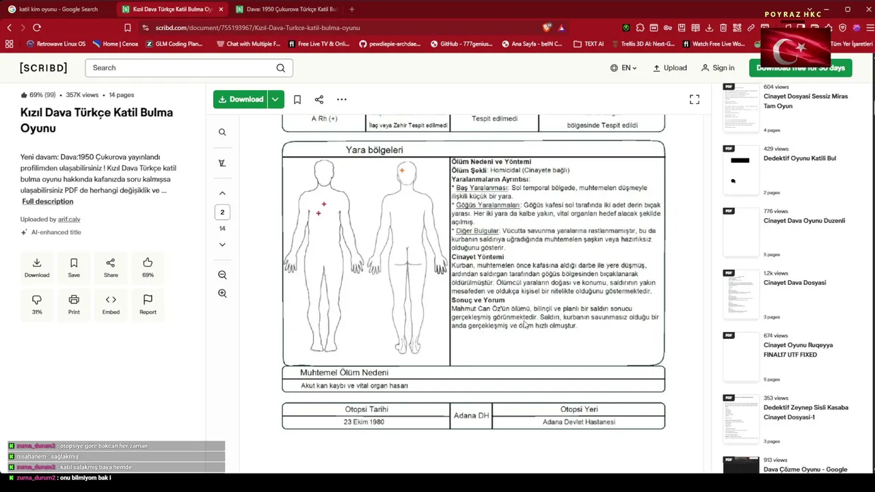Viewport: 875px width, 492px height.
Task: Open search within document tool
Action: (x=222, y=132)
